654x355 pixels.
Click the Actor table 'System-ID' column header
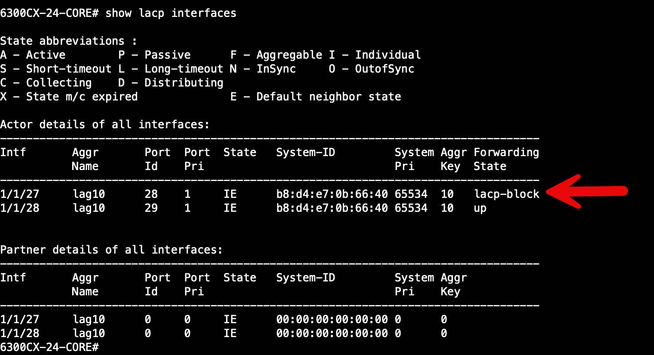(x=306, y=152)
